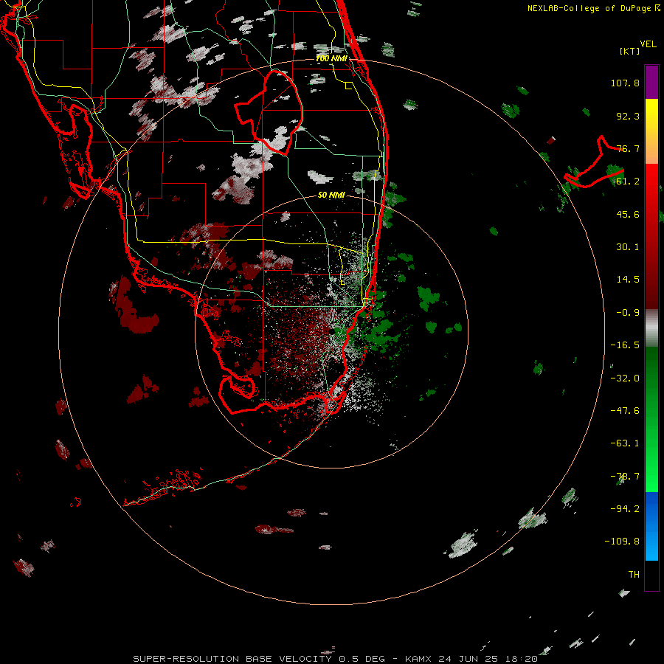Click the 14.5 legend value
Screen dimensions: 664x664
tap(628, 280)
